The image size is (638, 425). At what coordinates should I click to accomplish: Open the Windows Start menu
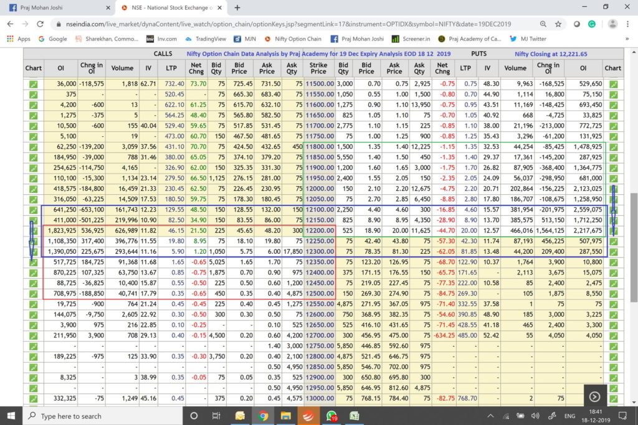pos(11,416)
